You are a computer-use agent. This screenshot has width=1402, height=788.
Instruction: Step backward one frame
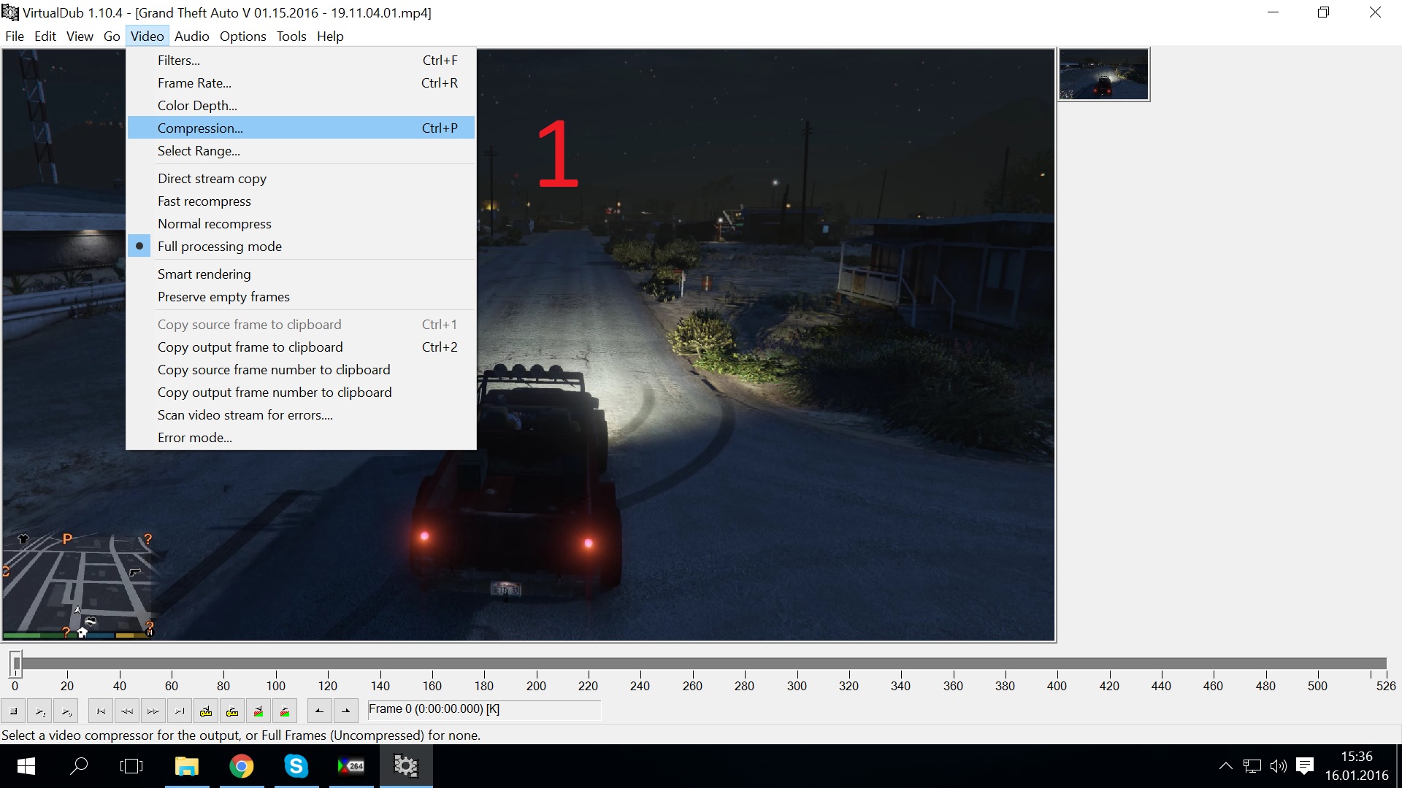[x=127, y=711]
